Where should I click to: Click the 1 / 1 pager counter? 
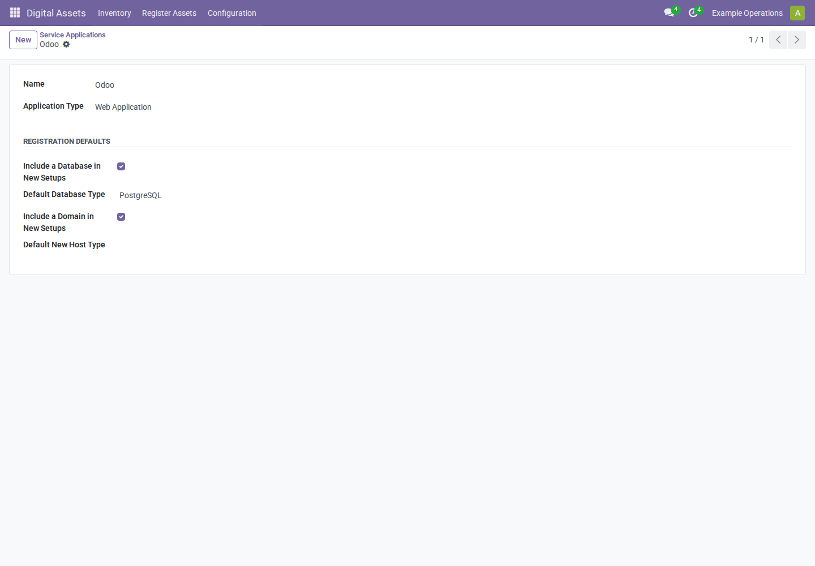pyautogui.click(x=757, y=40)
